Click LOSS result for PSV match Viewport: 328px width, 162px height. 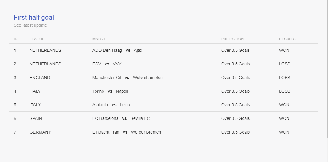tap(284, 64)
